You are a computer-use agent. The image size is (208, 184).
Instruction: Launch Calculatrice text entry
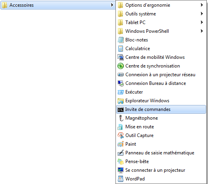coord(138,49)
